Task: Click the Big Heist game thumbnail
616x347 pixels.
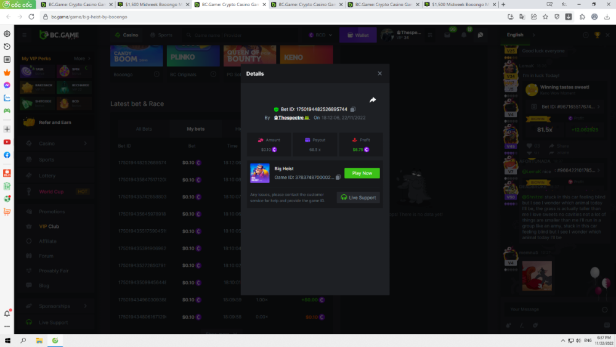Action: click(x=259, y=173)
